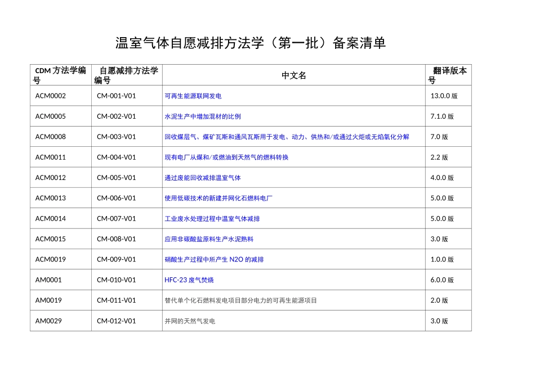Click the version 1.0.0 版

click(x=442, y=259)
